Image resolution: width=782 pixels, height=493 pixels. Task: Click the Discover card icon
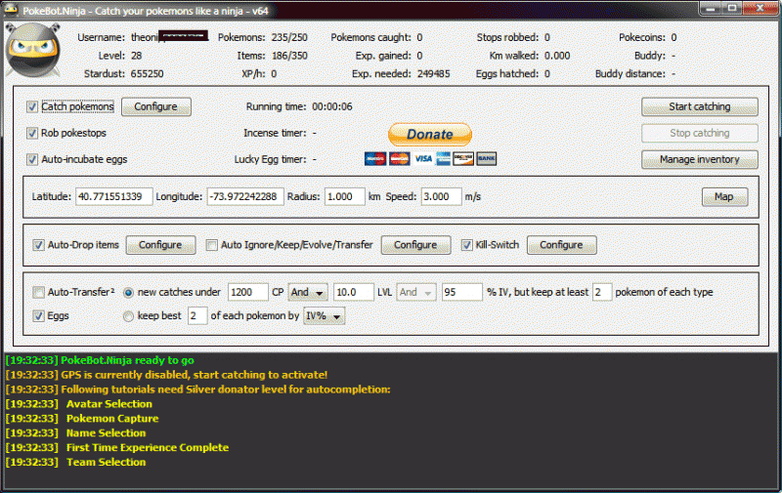[x=463, y=159]
